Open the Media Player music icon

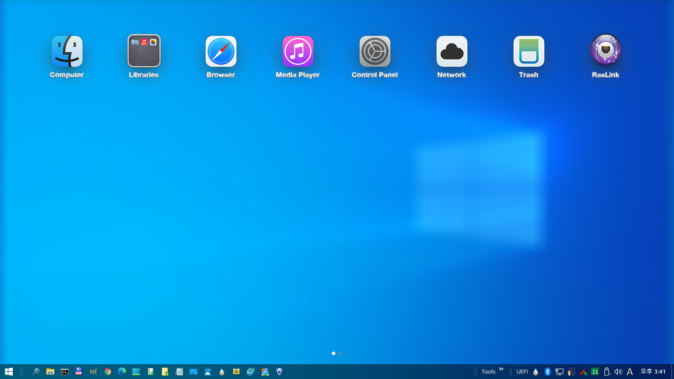(x=298, y=51)
